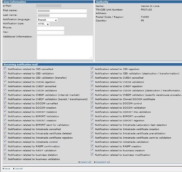Toggle Notification related to Cloned DOCOM certificate

92,99
